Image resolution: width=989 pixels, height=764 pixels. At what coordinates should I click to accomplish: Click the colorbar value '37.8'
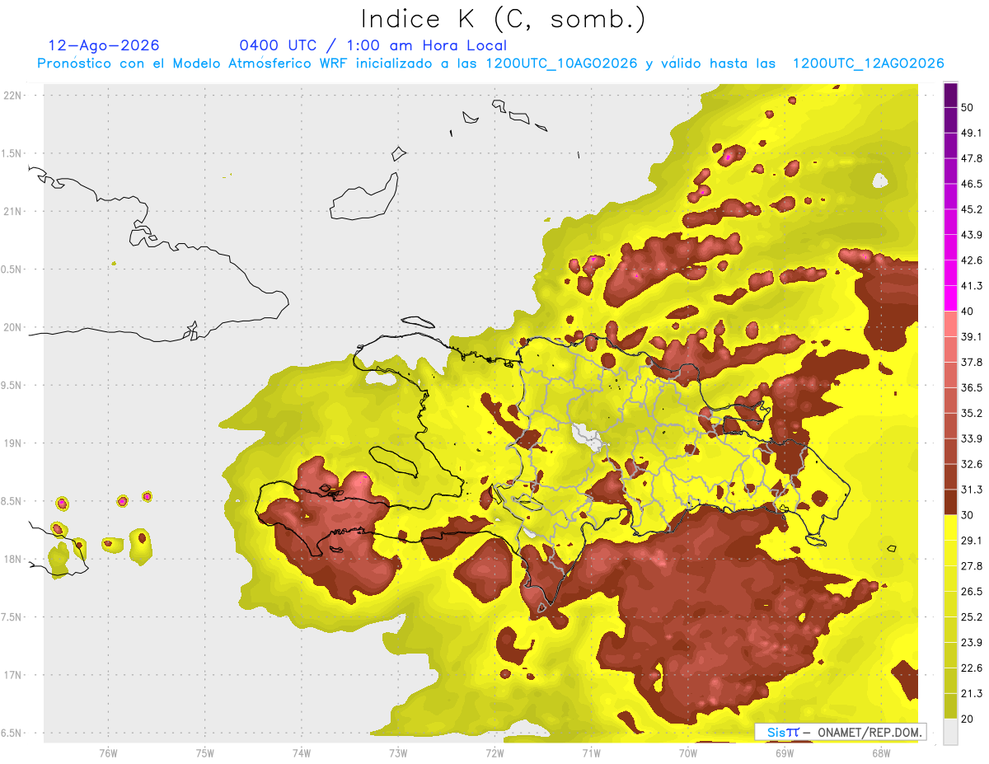point(972,362)
